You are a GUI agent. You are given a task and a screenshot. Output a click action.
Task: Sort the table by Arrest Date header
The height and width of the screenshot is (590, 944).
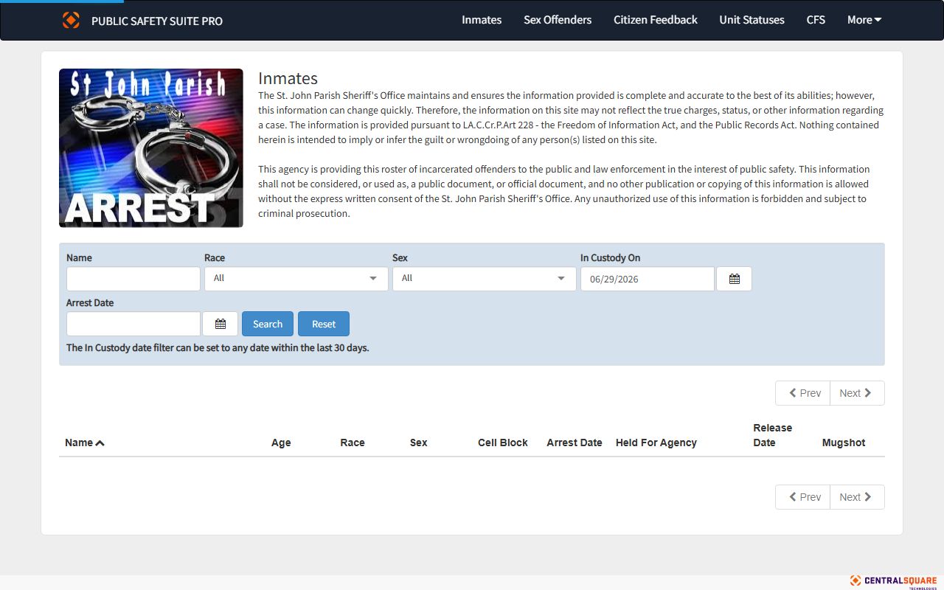click(575, 442)
